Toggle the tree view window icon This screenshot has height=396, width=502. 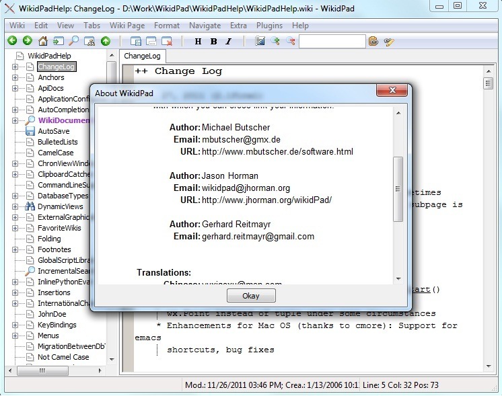click(x=136, y=41)
